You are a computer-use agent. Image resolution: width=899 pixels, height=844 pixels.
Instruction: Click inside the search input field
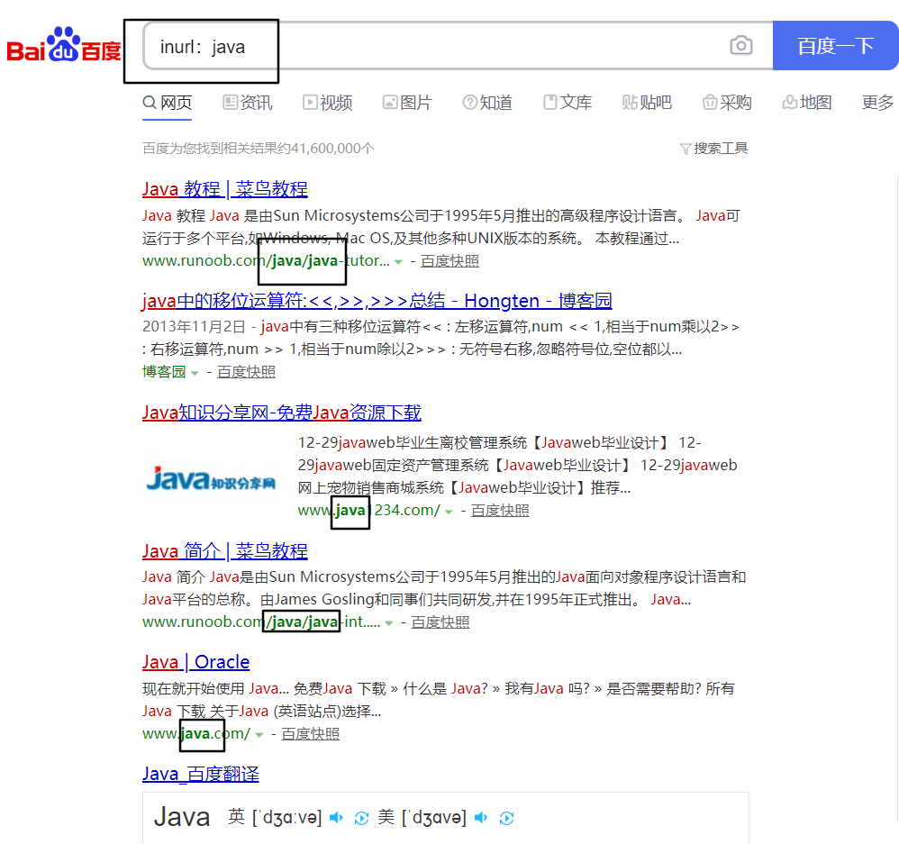(360, 45)
